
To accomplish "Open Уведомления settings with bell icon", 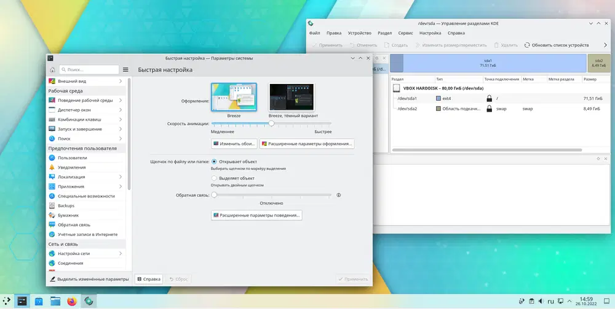I will tap(85, 167).
